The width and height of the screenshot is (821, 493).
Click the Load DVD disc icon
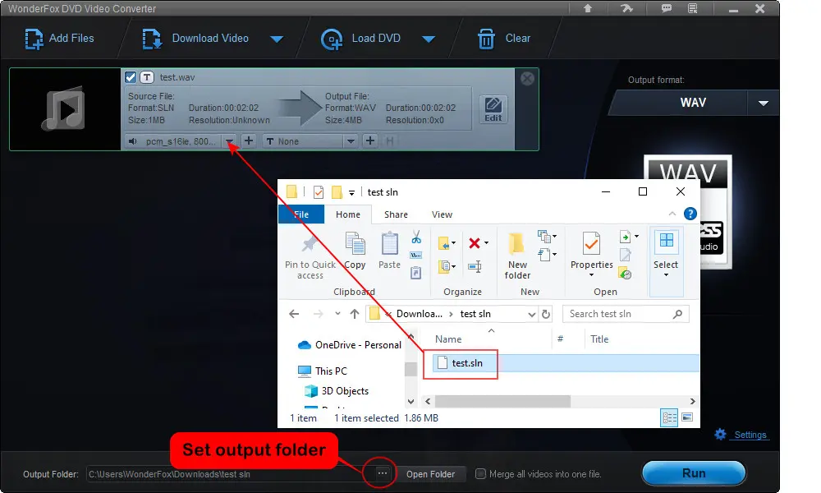click(x=332, y=39)
